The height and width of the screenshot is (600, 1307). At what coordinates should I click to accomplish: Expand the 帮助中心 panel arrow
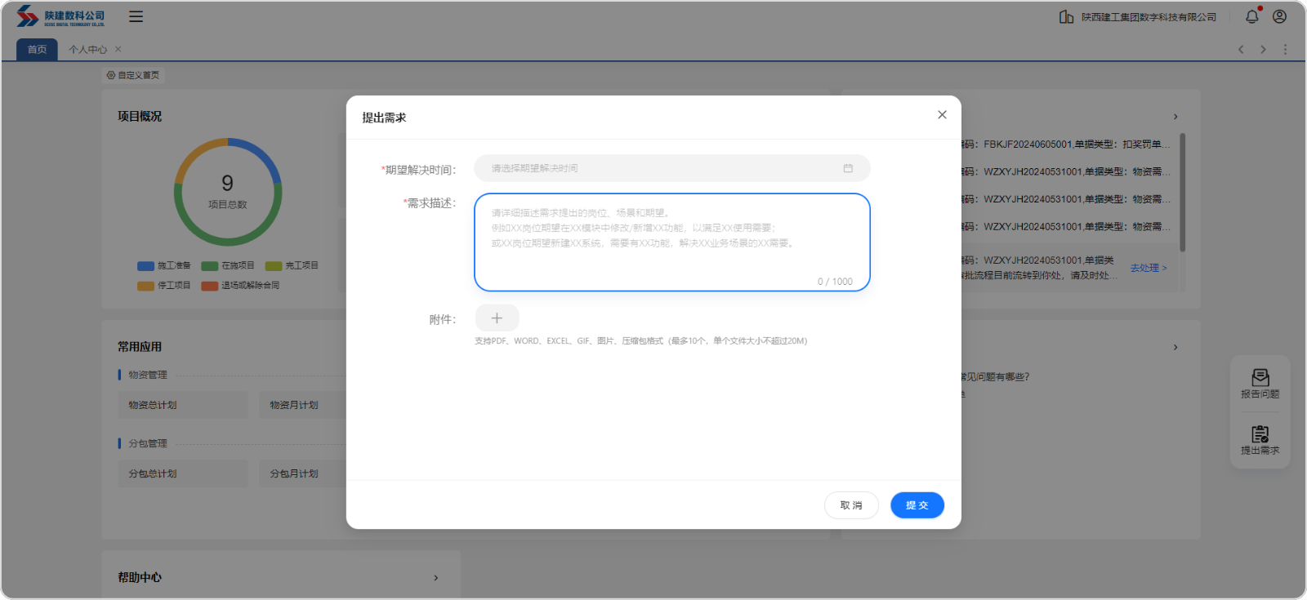coord(435,578)
